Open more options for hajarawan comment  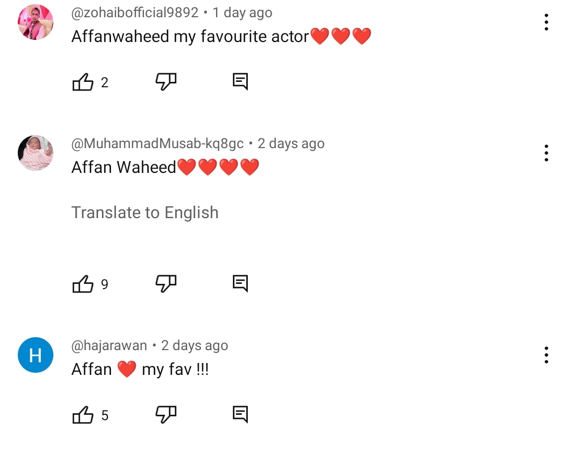546,355
